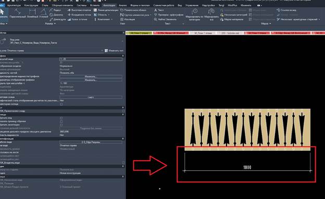Toggle the Владелец вида parameter checkbox
Viewport: 325px width, 199px height.
pyautogui.click(x=123, y=163)
